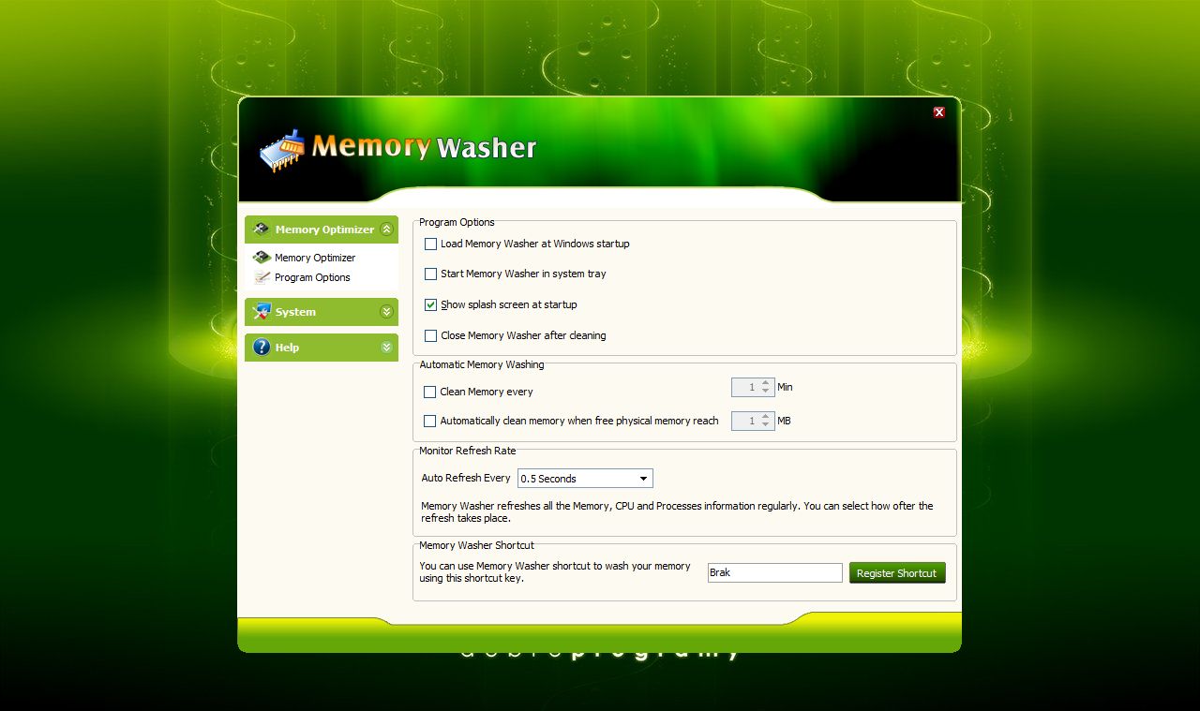The height and width of the screenshot is (711, 1200).
Task: Enable the Clean Memory every checkbox
Action: [x=429, y=392]
